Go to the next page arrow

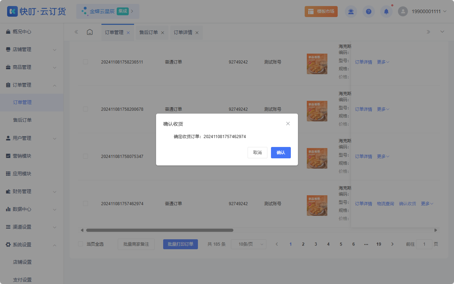click(x=392, y=244)
